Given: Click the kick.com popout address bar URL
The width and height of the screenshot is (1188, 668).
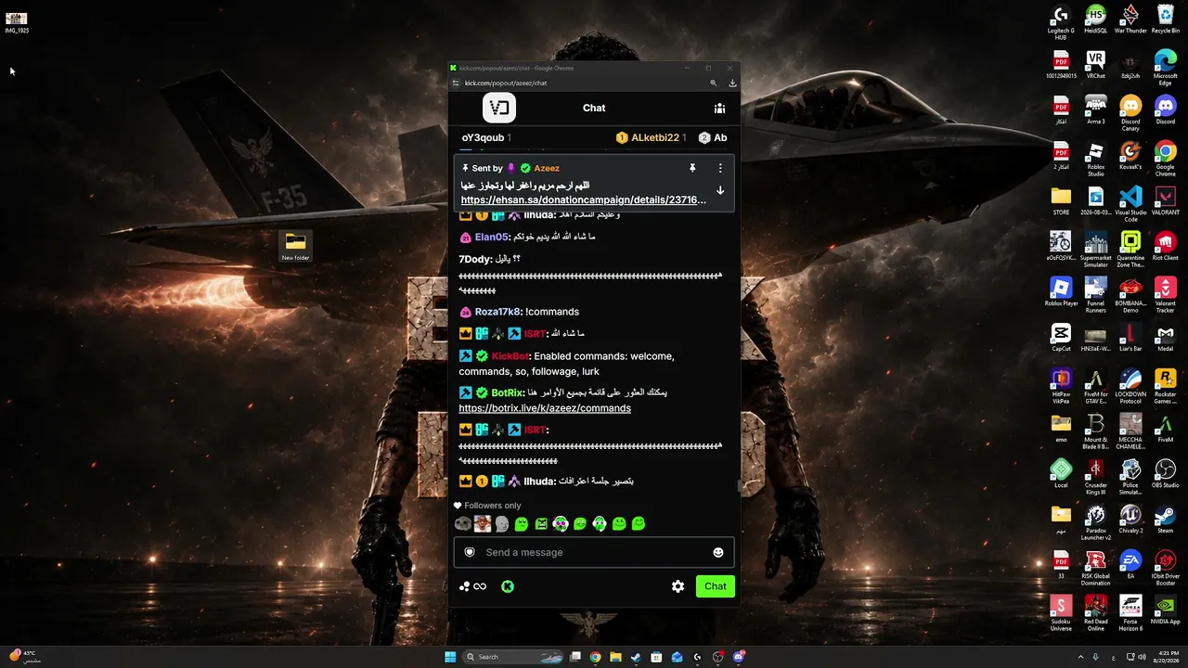Looking at the screenshot, I should pos(506,83).
